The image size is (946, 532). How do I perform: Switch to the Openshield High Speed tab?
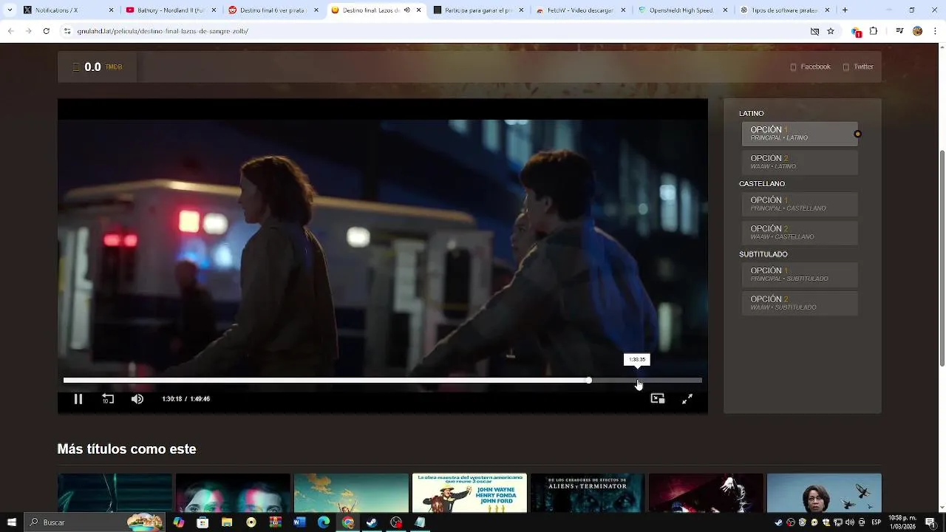(x=683, y=10)
